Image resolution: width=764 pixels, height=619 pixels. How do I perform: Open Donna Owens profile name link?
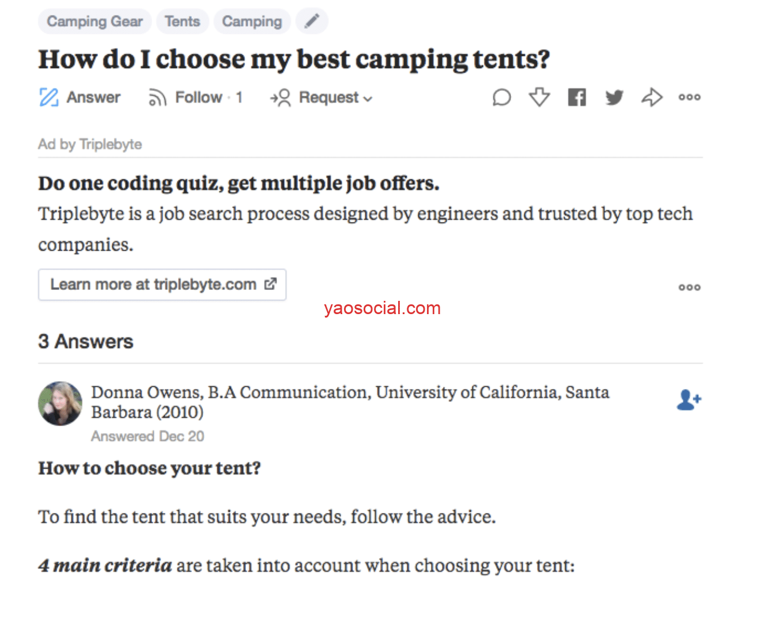coord(146,392)
